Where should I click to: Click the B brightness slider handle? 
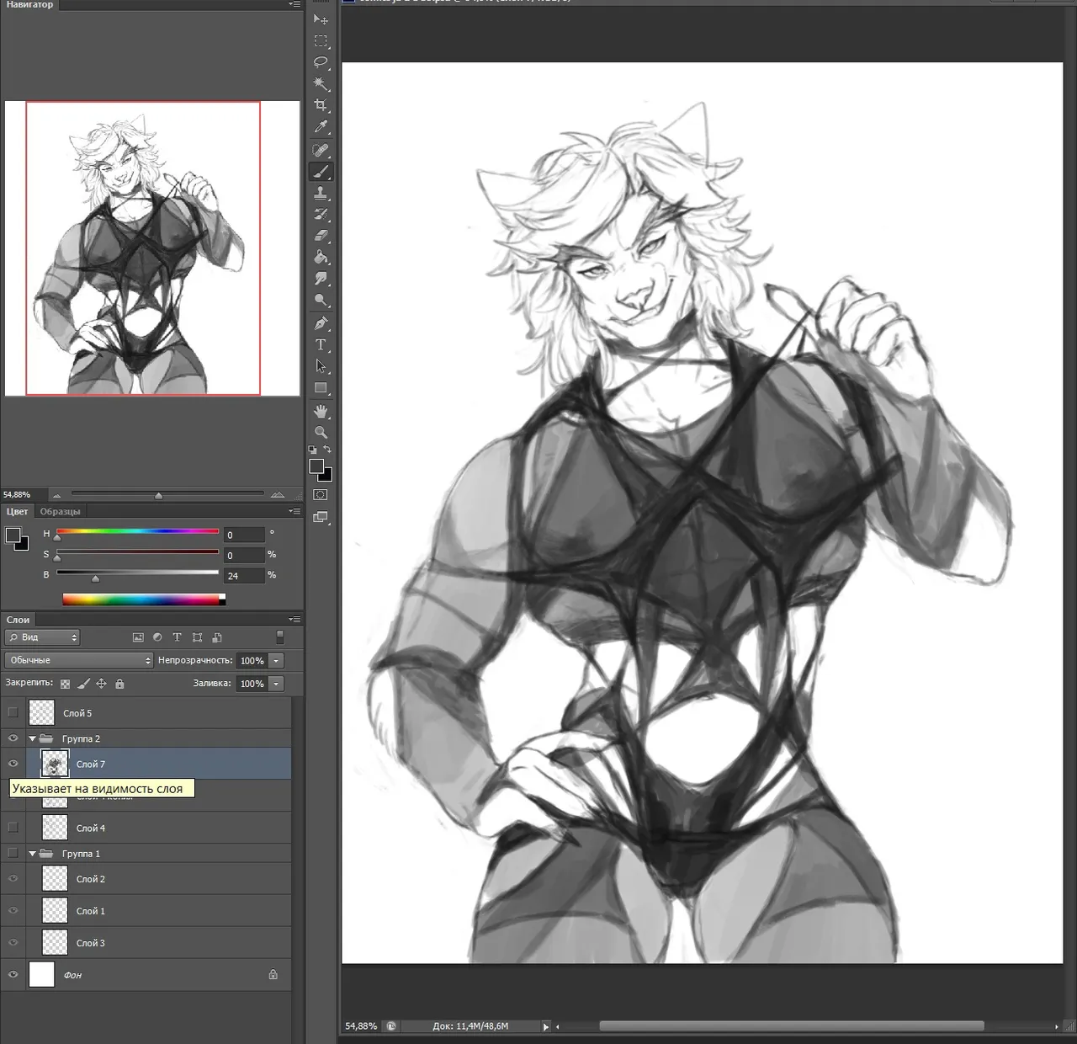(95, 578)
